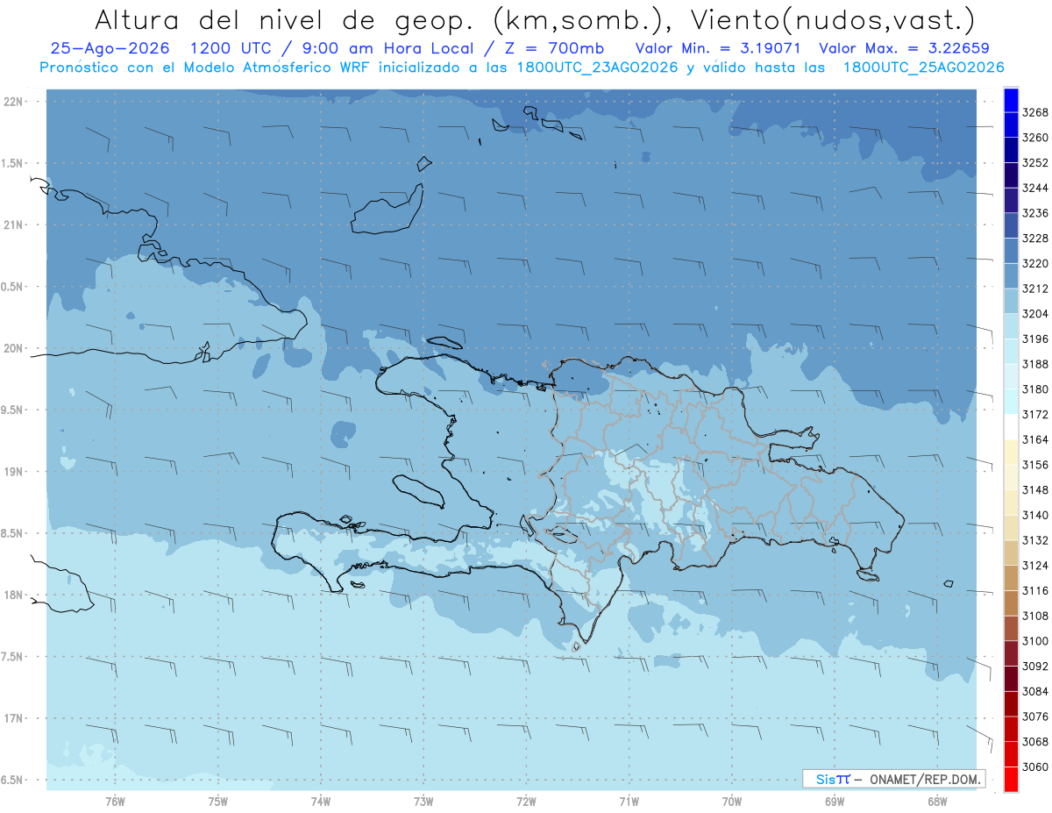Click the legend value '3140'
The image size is (1052, 813).
coord(1035,515)
